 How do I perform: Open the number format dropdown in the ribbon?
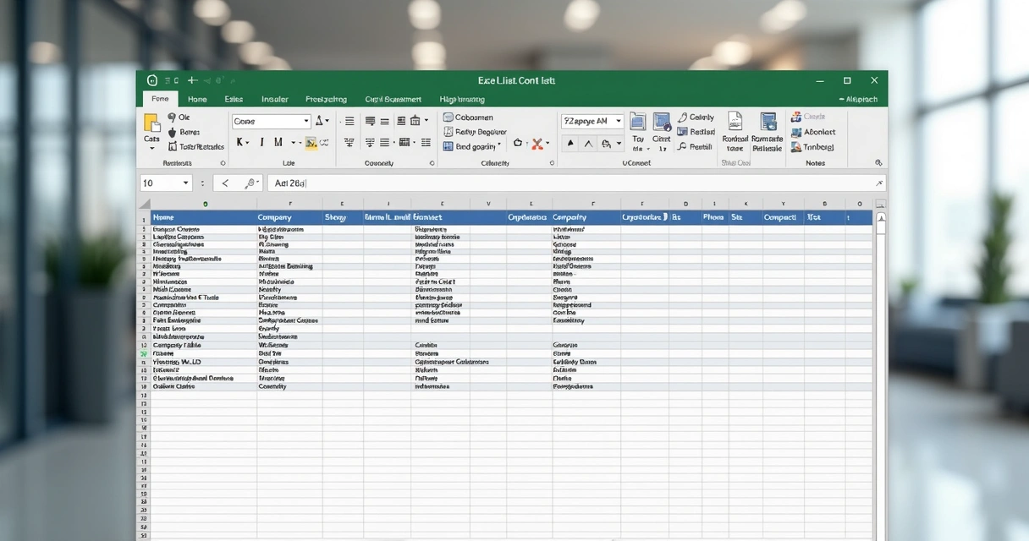(x=619, y=122)
